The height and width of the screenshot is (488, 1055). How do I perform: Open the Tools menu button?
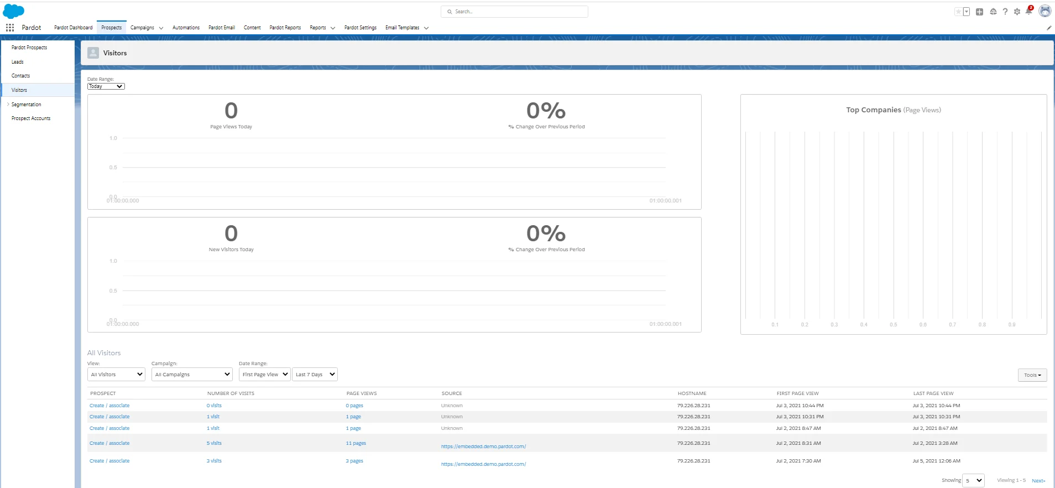(1032, 375)
